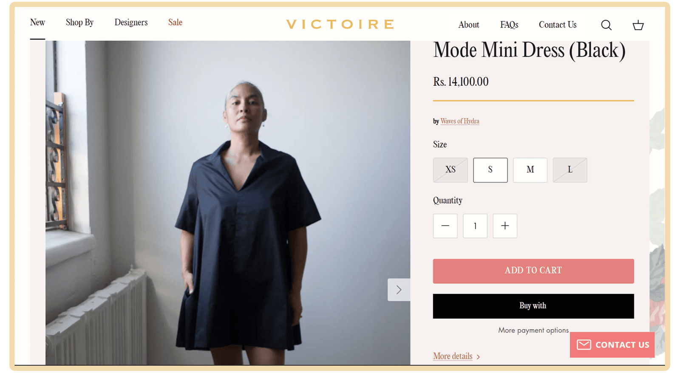Select size M option
Image resolution: width=680 pixels, height=373 pixels.
pos(530,170)
